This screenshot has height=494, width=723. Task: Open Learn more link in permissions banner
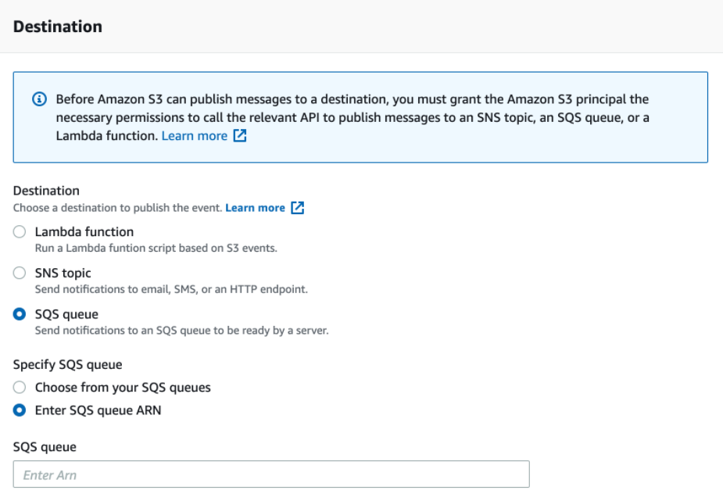click(x=194, y=135)
